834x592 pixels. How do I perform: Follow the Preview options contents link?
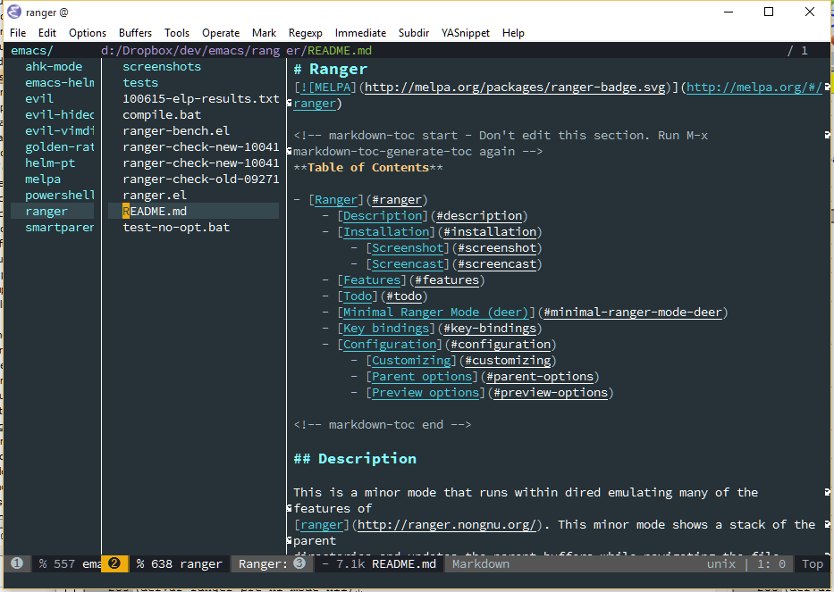[x=425, y=393]
